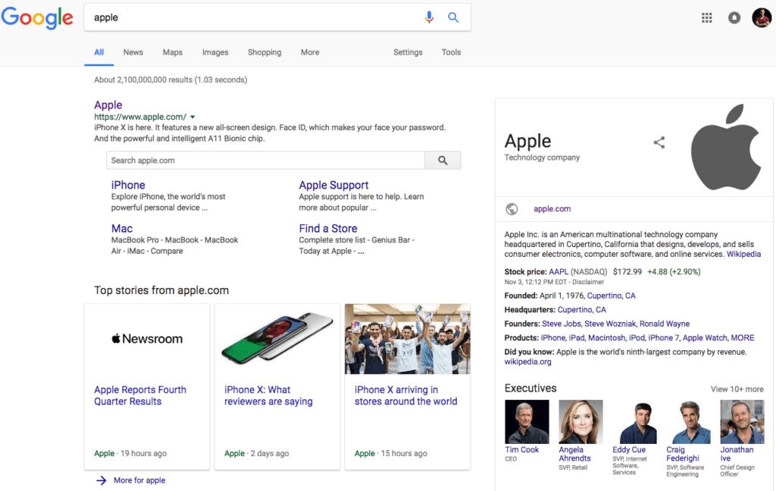Open the Settings menu

pyautogui.click(x=408, y=52)
